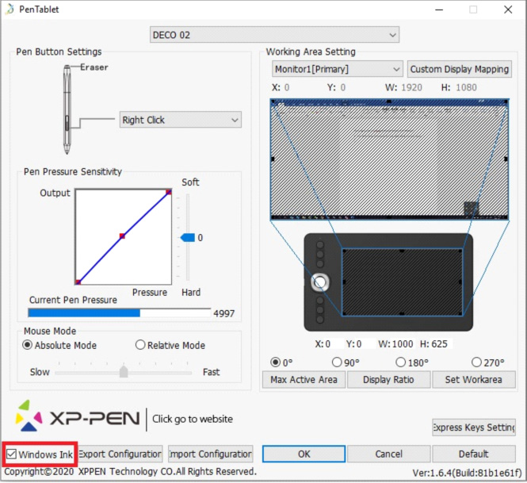The image size is (527, 483).
Task: Open the DECO 02 device dropdown
Action: tap(274, 35)
